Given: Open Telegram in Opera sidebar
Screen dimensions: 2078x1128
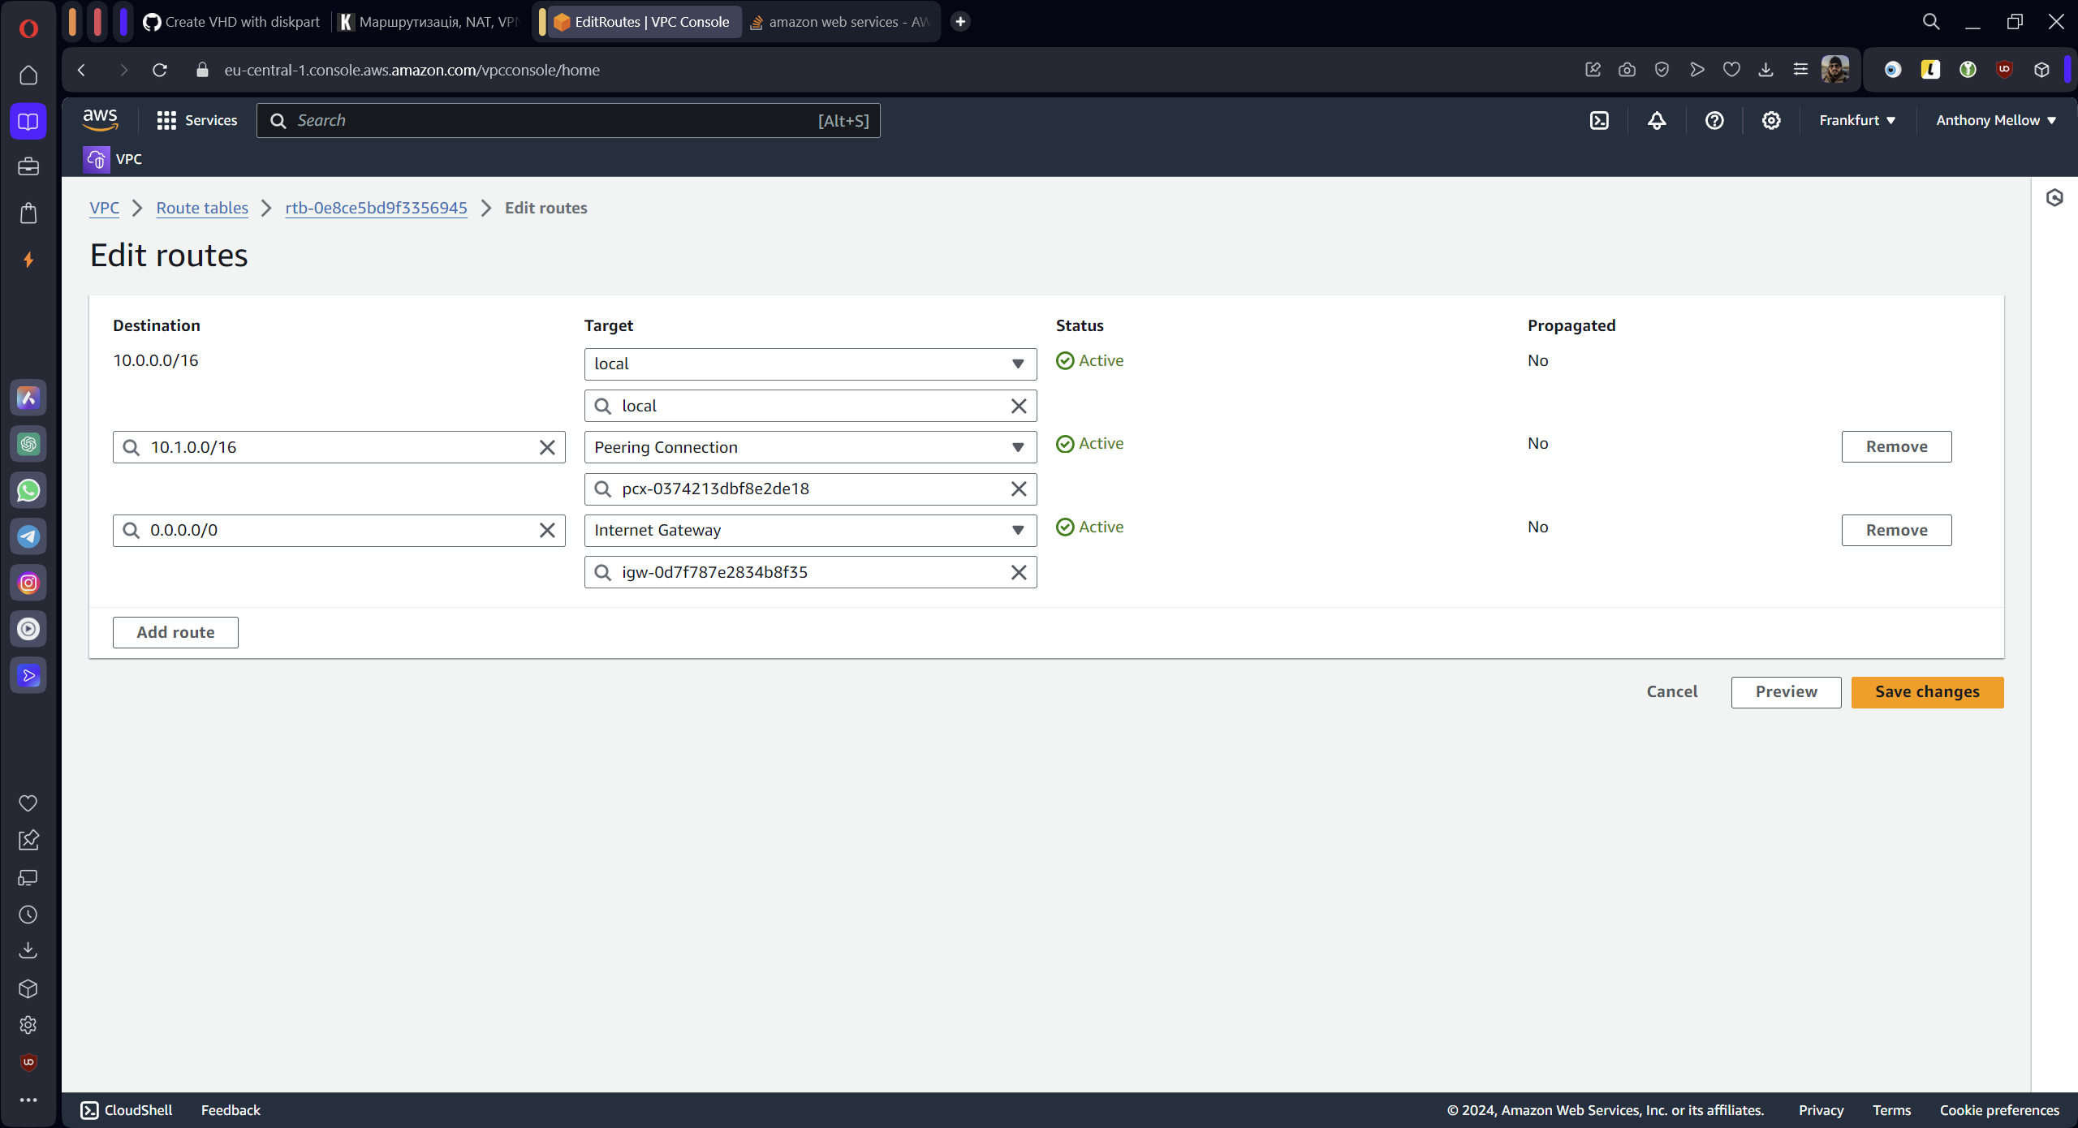Looking at the screenshot, I should tap(28, 536).
